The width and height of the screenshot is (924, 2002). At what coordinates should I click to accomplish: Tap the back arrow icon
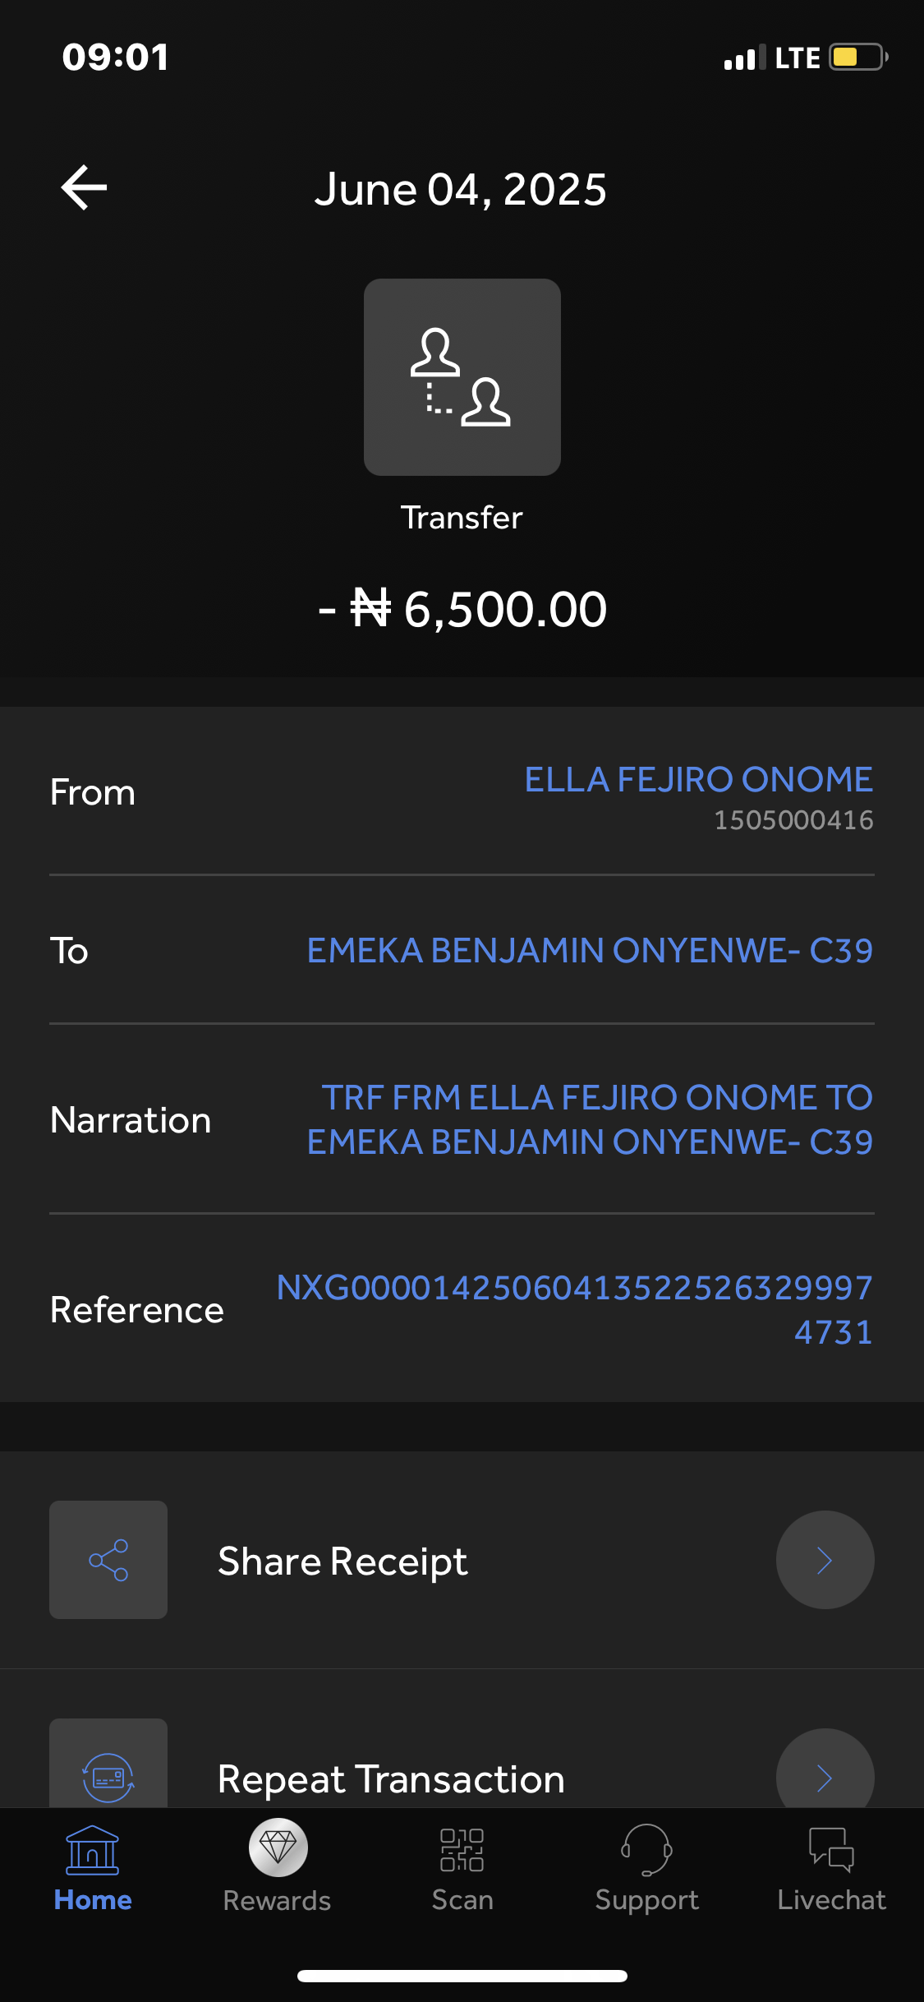point(84,188)
